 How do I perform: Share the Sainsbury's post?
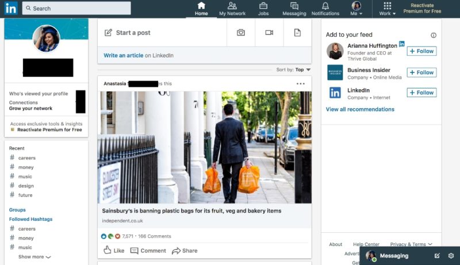185,251
